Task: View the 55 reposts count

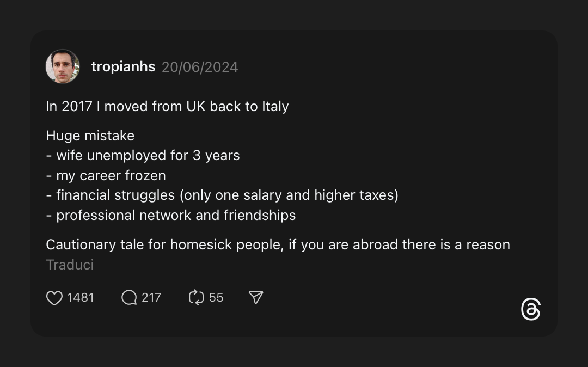Action: (x=216, y=298)
